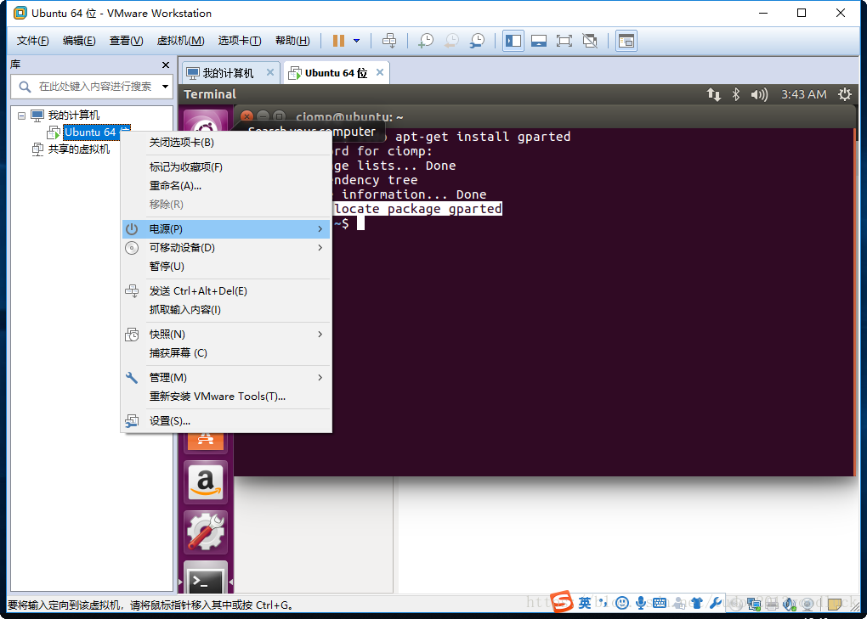
Task: Open the snapshot manager toolbar icon
Action: pyautogui.click(x=477, y=40)
